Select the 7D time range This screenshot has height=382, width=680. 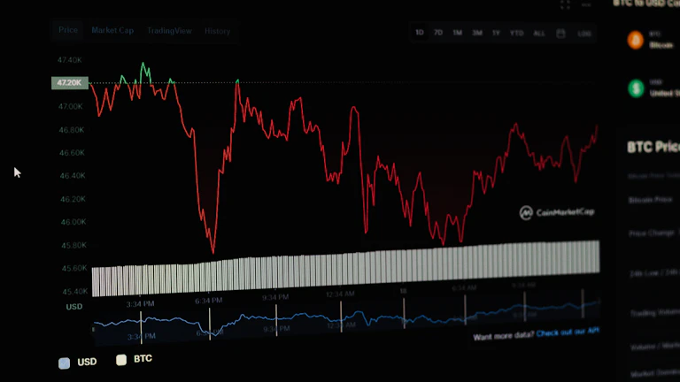[x=438, y=33]
